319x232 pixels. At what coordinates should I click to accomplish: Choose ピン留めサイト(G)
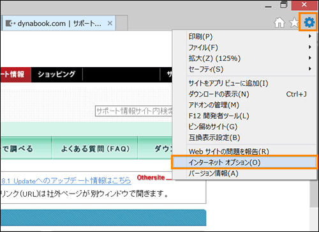point(250,127)
